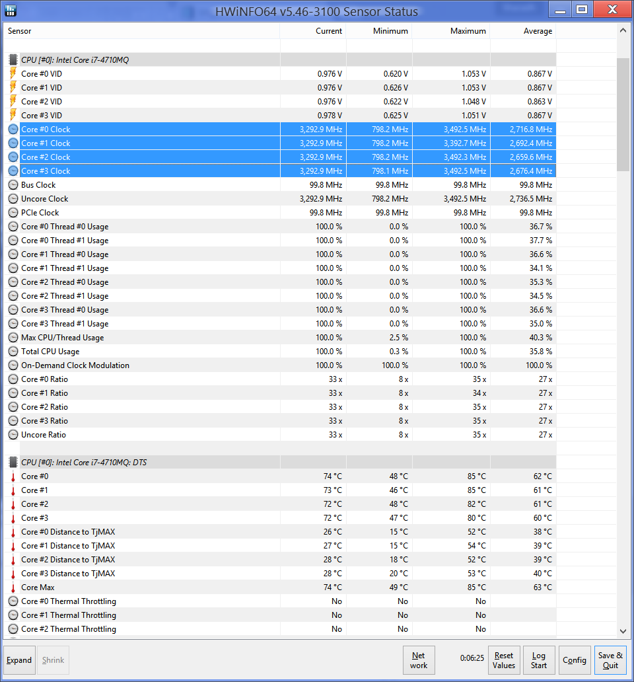The image size is (634, 682).
Task: Maximize the HWiNFO64 Sensor Status window
Action: coord(582,9)
